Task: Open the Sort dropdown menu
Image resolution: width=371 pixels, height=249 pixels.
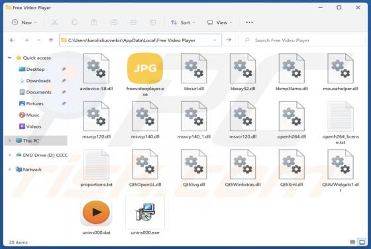Action: tap(183, 23)
